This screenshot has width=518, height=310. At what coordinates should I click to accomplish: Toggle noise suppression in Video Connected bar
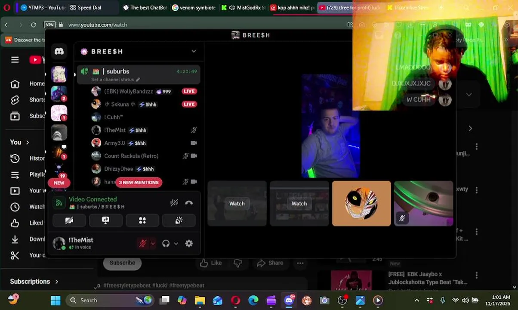(174, 203)
